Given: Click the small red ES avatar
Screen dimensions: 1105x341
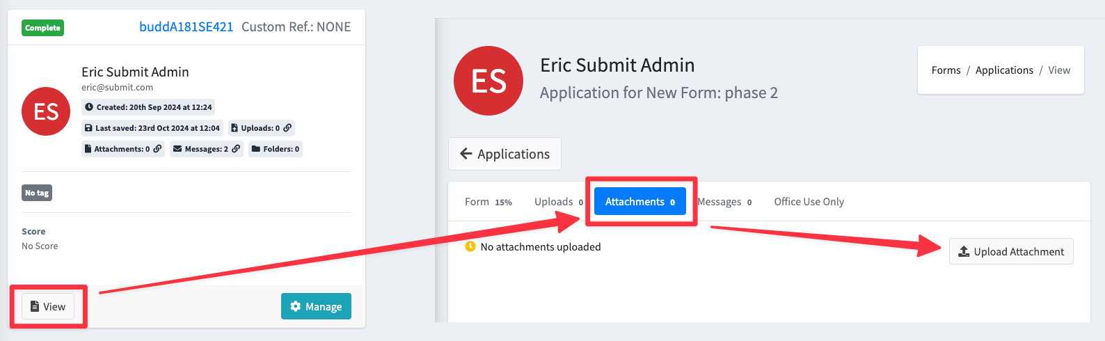Looking at the screenshot, I should [x=46, y=111].
